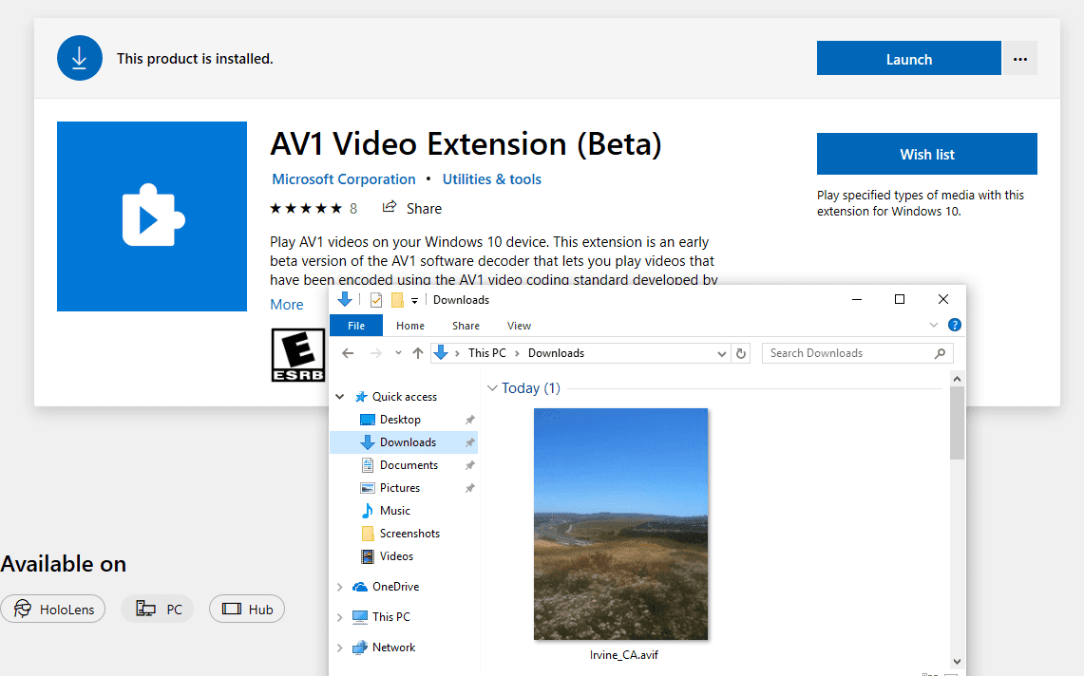Expand the OneDrive tree node
This screenshot has width=1084, height=676.
coord(339,586)
